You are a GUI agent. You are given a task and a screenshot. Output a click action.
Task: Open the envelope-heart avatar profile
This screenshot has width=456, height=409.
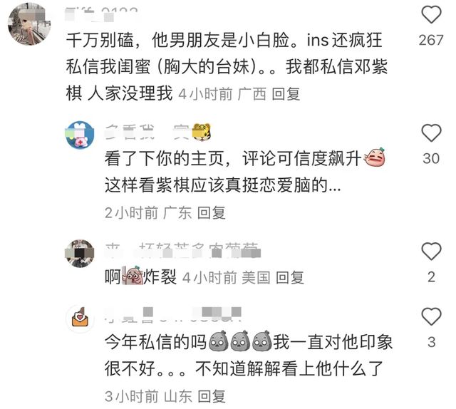click(80, 319)
